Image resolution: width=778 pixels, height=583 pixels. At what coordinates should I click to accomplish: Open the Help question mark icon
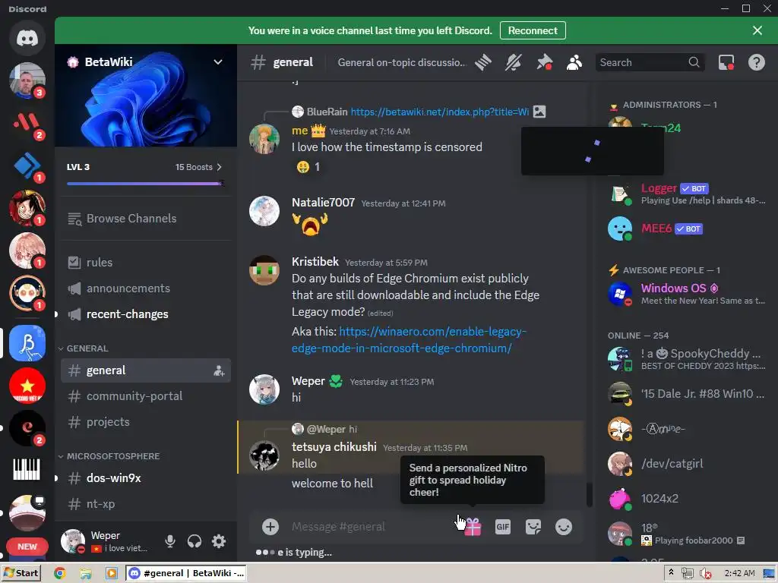tap(757, 62)
